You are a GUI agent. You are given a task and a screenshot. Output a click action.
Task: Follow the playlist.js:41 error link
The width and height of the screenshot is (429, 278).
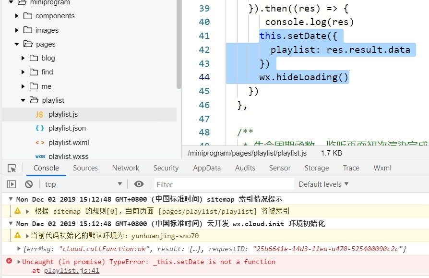71,271
